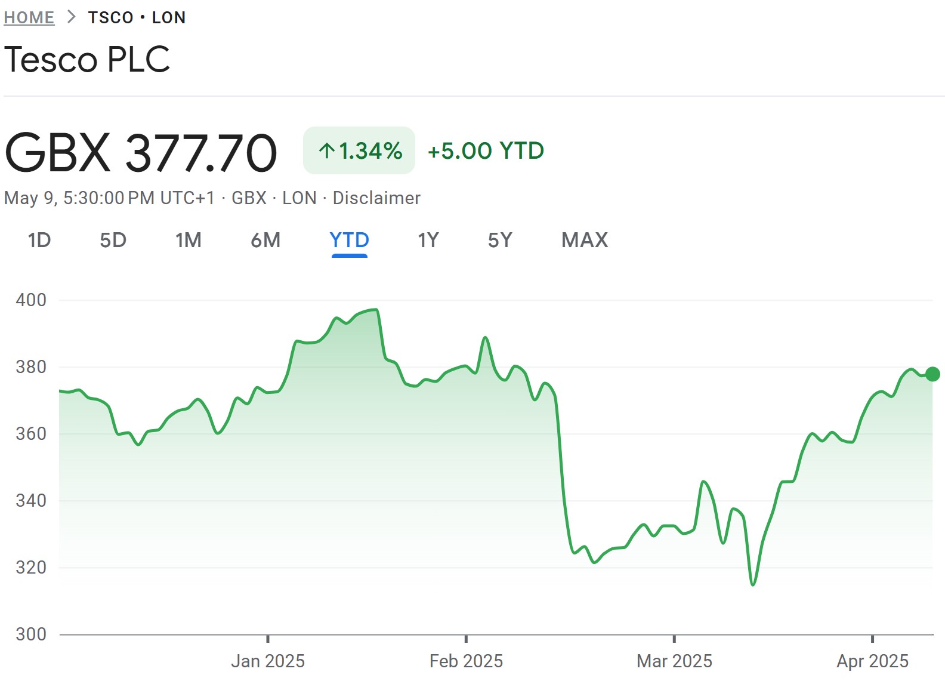Choose the 1M chart range
This screenshot has width=945, height=684.
point(188,240)
